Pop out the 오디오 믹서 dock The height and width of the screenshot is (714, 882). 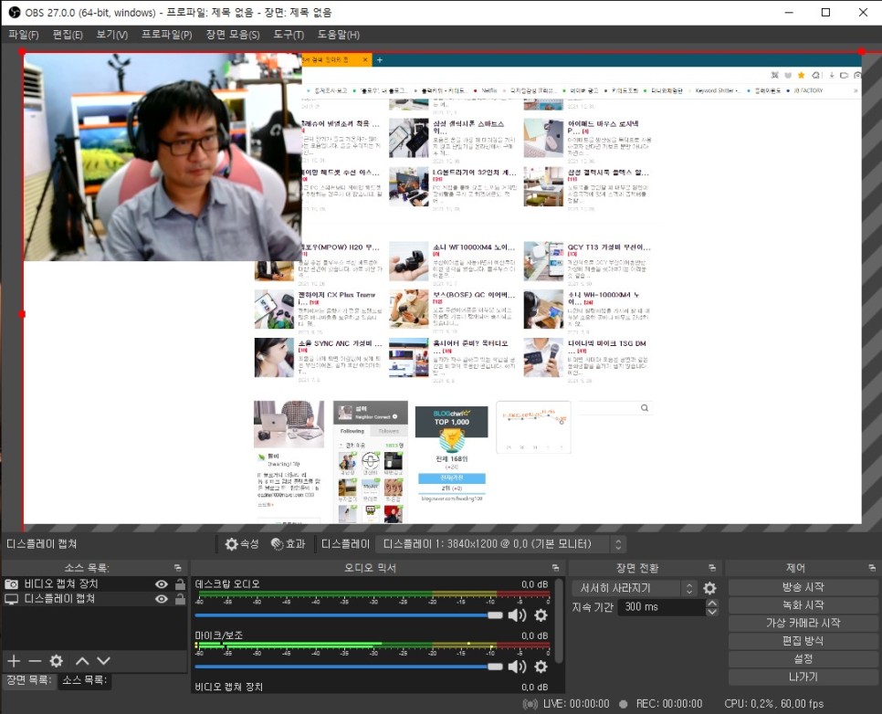click(556, 568)
